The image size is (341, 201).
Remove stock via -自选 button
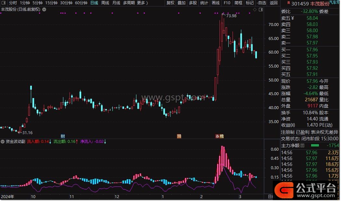click(261, 3)
